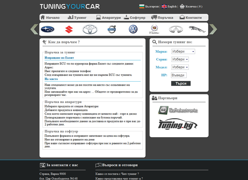This screenshot has width=248, height=180.
Task: Click the Subaru brand logo
Action: coord(47,29)
